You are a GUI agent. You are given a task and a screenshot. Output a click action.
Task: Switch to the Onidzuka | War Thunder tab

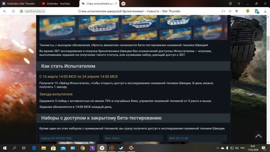[x=19, y=4]
